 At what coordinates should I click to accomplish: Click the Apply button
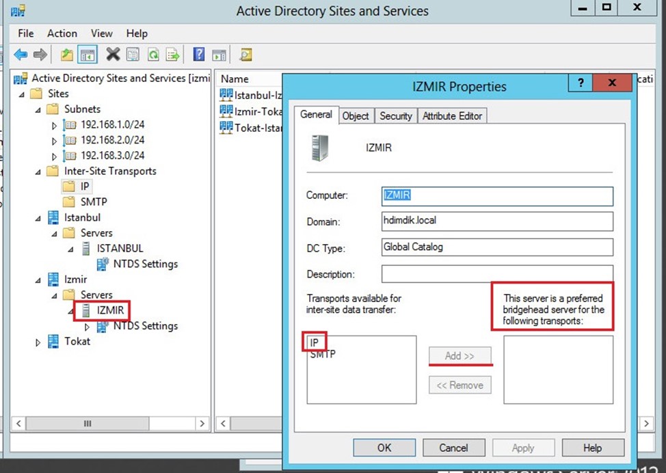tap(523, 448)
